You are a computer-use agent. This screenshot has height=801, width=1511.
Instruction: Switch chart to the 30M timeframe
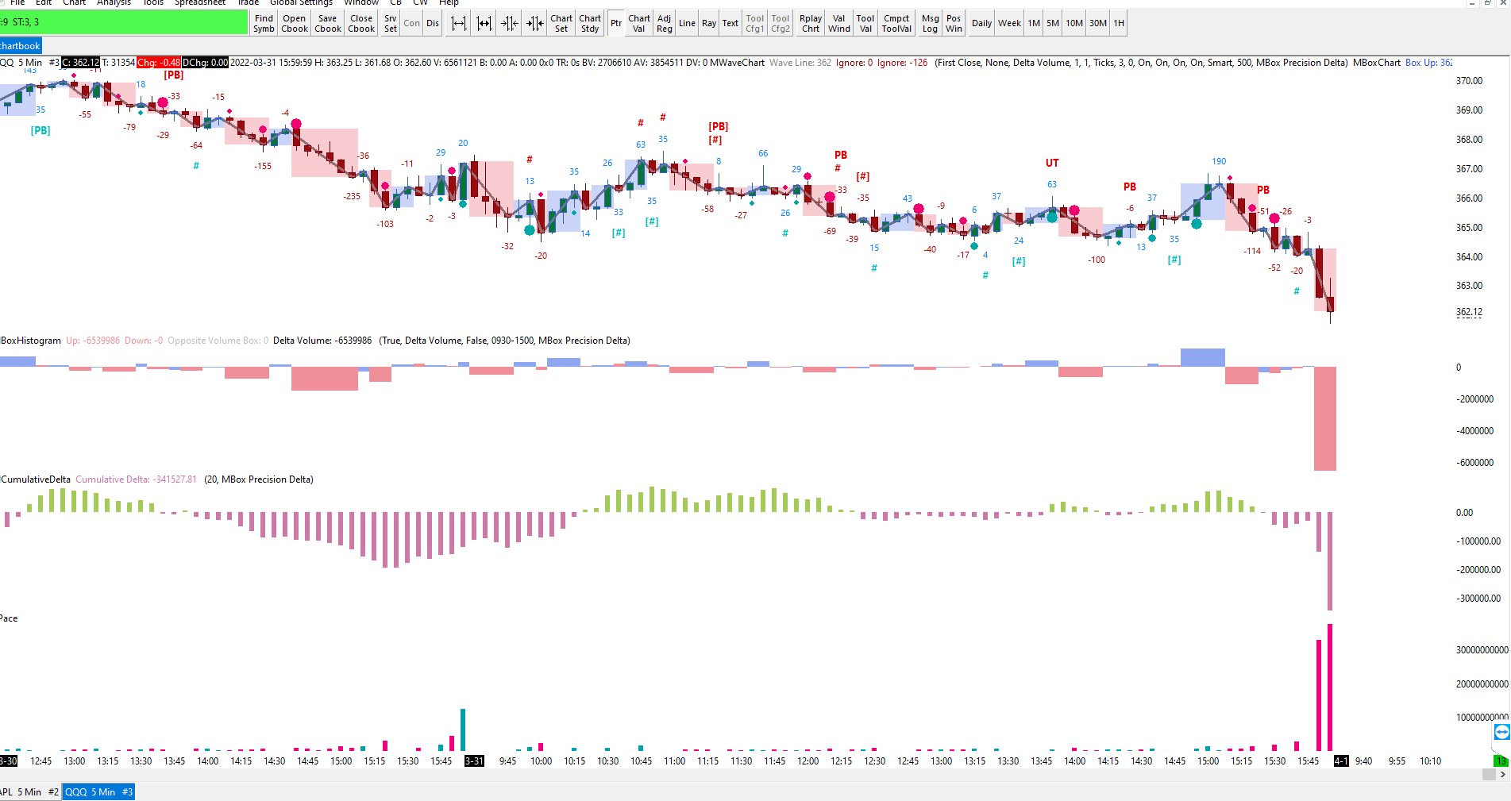[1098, 23]
